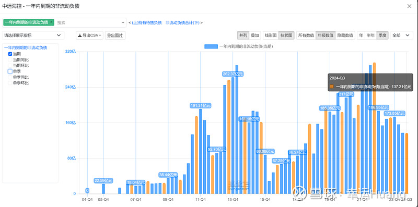Click the 导出图片 button
Image resolution: width=418 pixels, height=207 pixels.
[115, 35]
